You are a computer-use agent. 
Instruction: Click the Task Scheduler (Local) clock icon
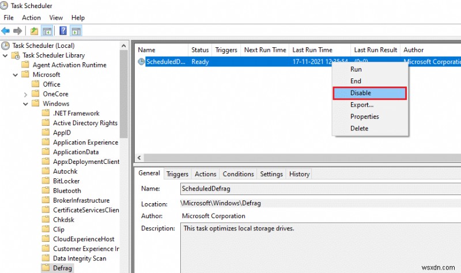[x=6, y=46]
